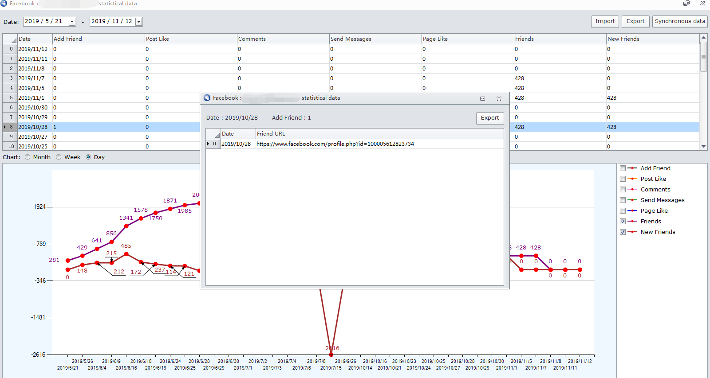Click the 1871 data point on Friends line
The height and width of the screenshot is (378, 710).
170,209
